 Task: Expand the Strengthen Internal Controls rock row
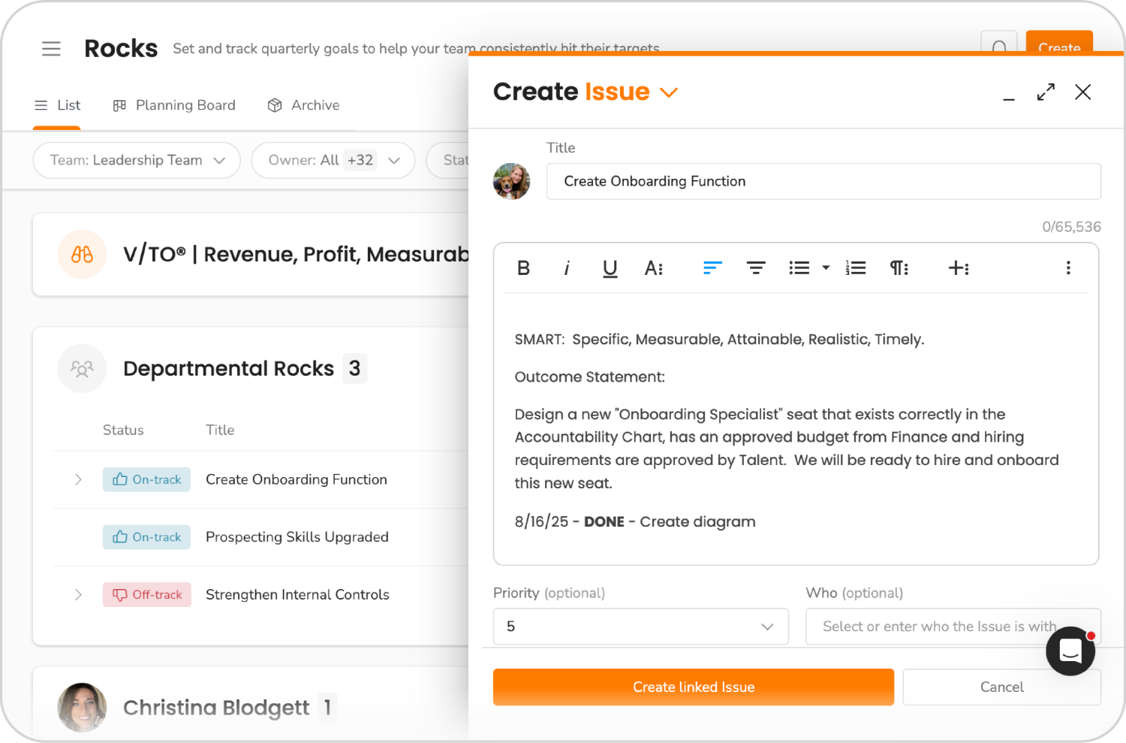[78, 594]
